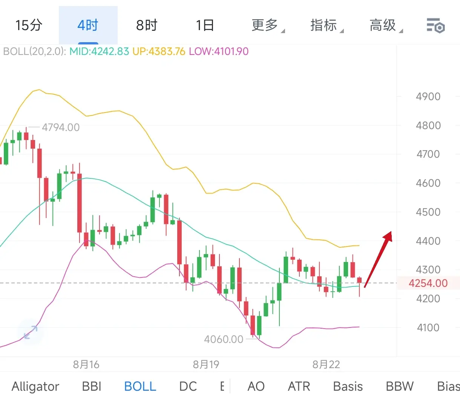Tap the 4300 price axis label
Viewport: 460px width, 399px height.
[428, 270]
